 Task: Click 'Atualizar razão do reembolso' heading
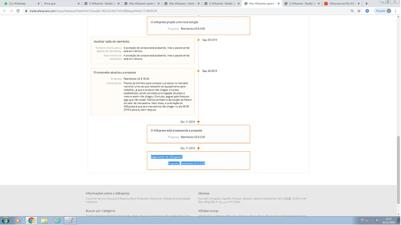tap(111, 41)
